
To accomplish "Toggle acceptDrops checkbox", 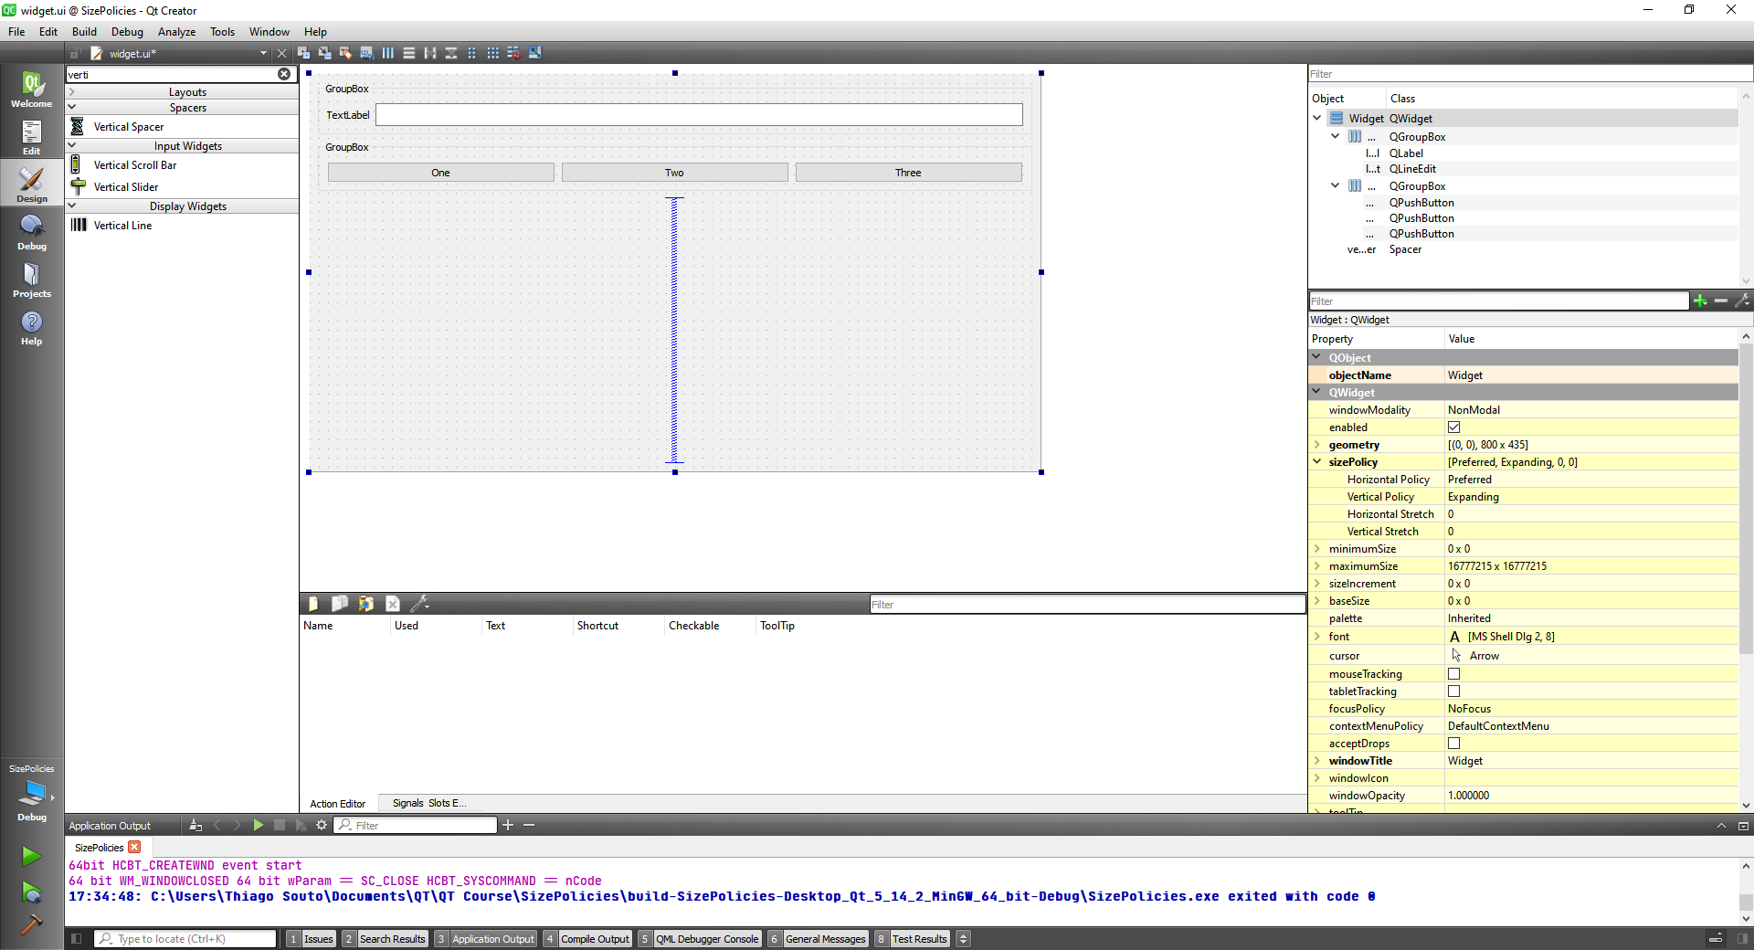I will [1453, 744].
